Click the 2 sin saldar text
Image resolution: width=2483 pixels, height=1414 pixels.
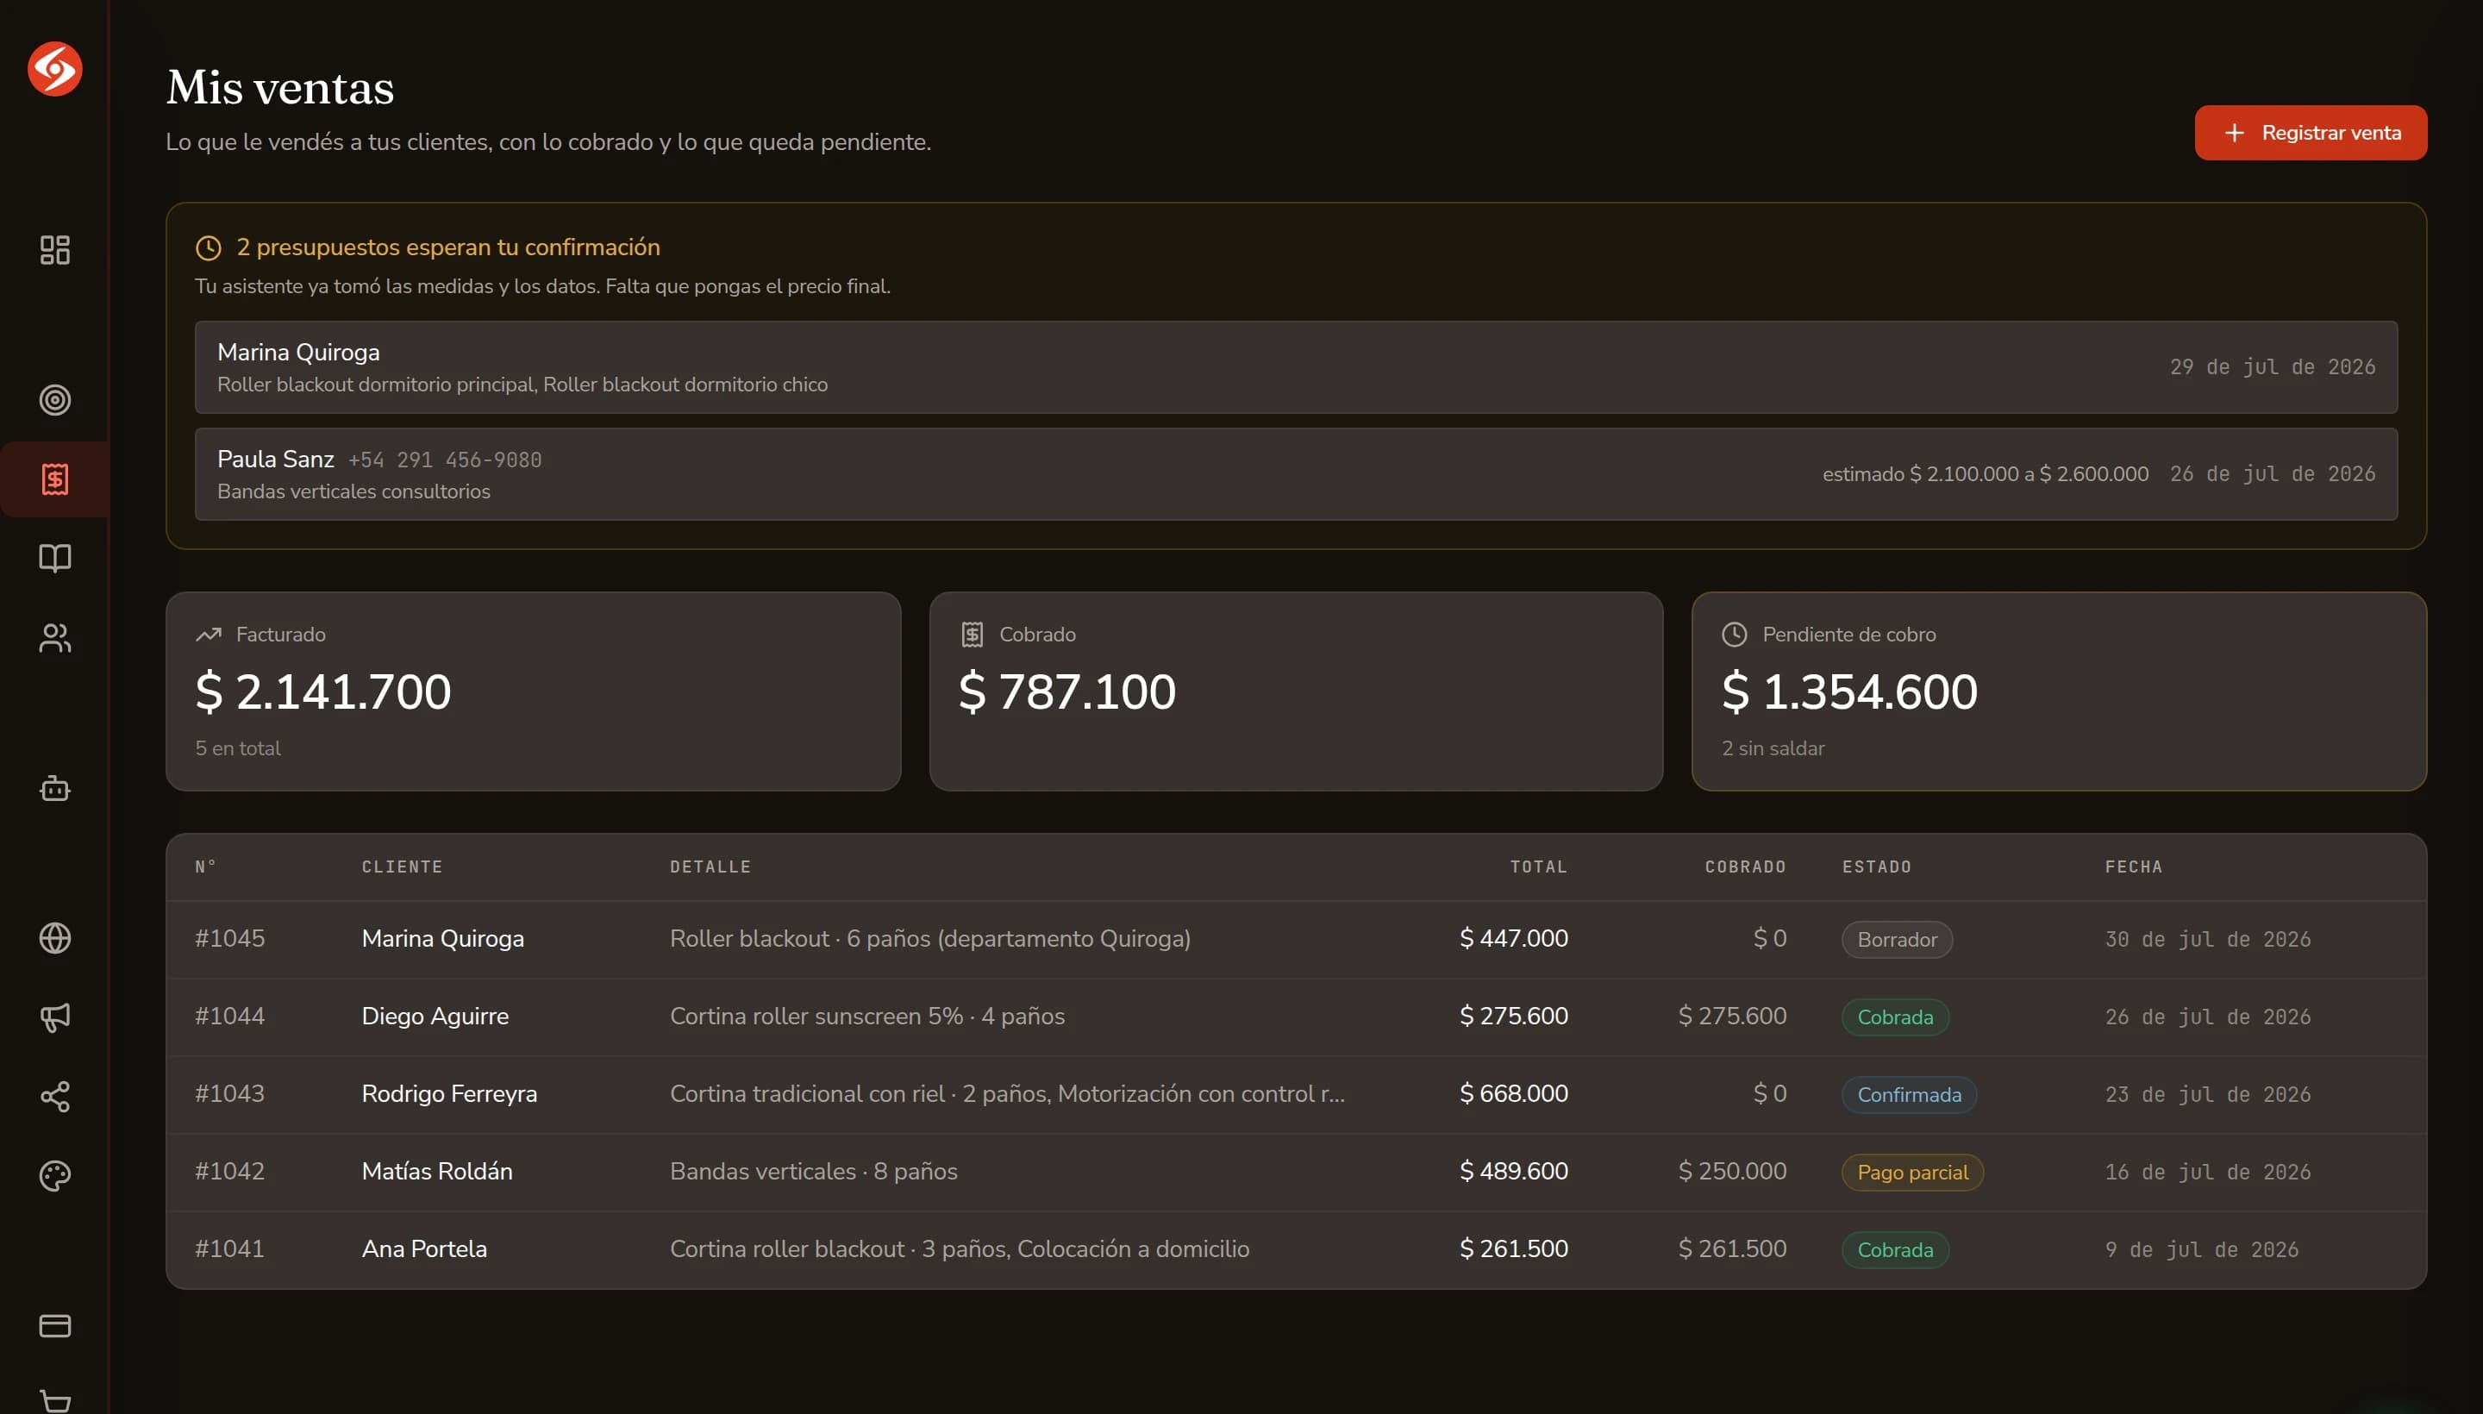[1773, 748]
